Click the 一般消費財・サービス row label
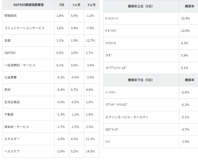Screen dimensions: 198x161 (20, 65)
